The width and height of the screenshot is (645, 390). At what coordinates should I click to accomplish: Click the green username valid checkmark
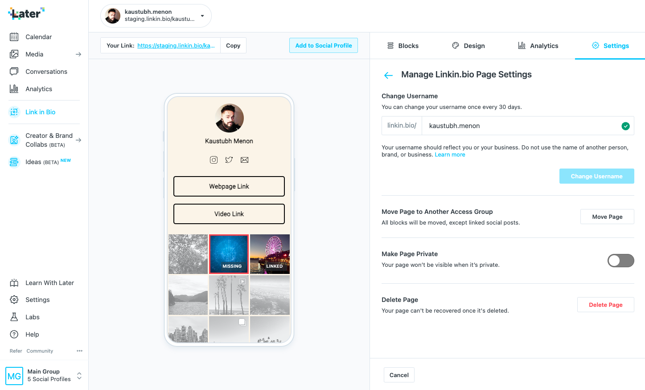[626, 126]
